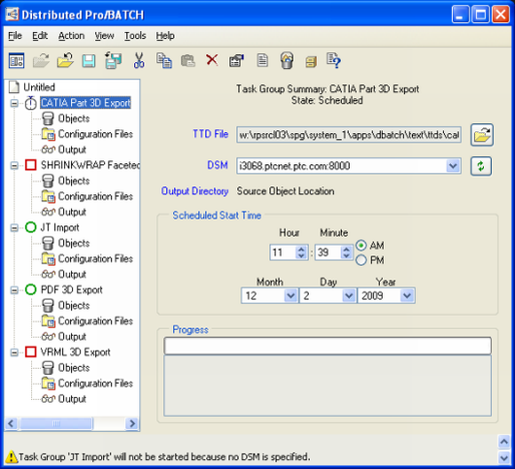Click the context help question mark icon

(333, 60)
